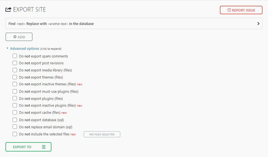Click the Find text Replace with panel text
Viewport: 268px width, 157px height.
pyautogui.click(x=51, y=23)
